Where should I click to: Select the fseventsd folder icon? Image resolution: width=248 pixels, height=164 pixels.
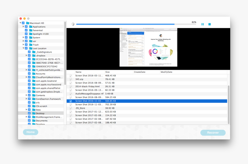tap(31, 30)
